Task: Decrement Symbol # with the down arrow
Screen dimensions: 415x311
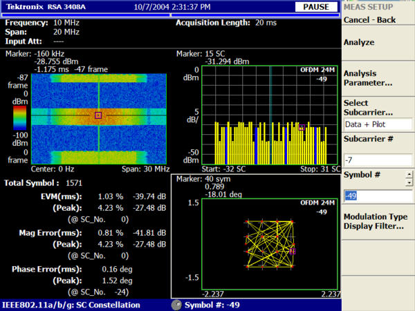Action: coord(409,183)
